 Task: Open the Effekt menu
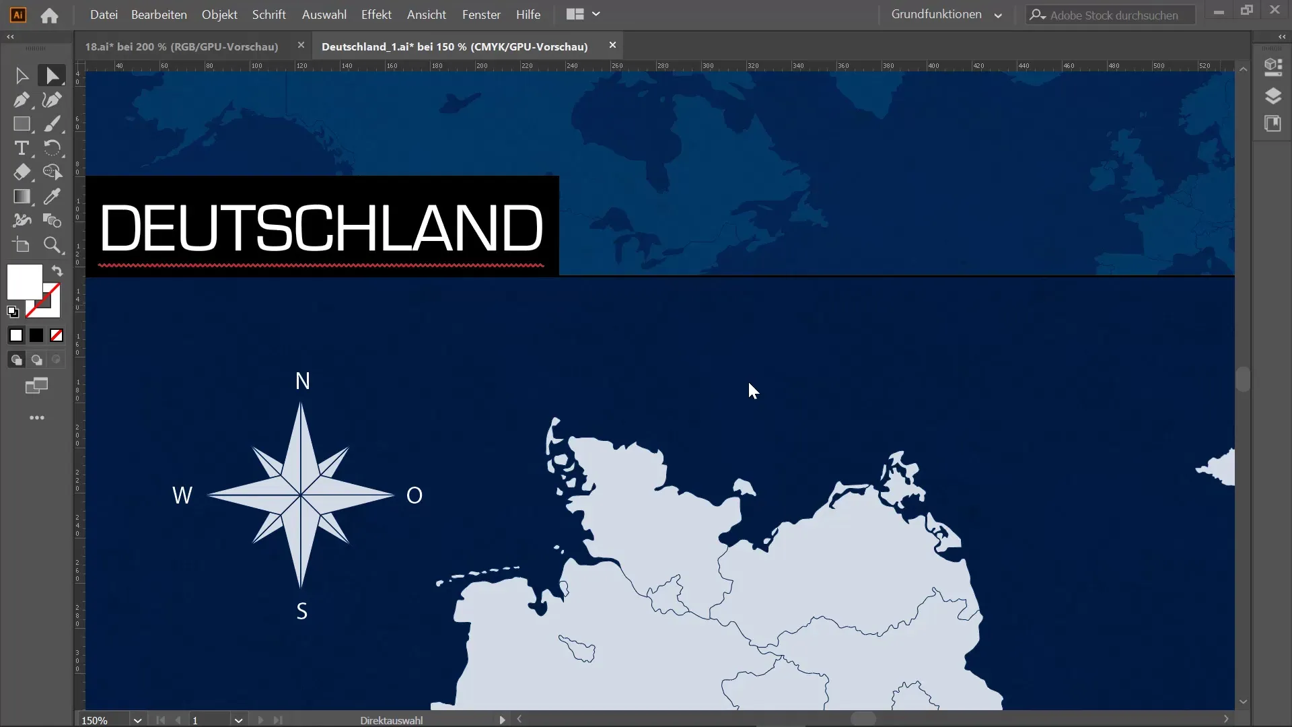(x=376, y=14)
